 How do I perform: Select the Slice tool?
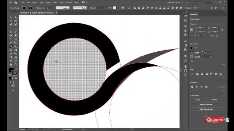(x=15, y=61)
